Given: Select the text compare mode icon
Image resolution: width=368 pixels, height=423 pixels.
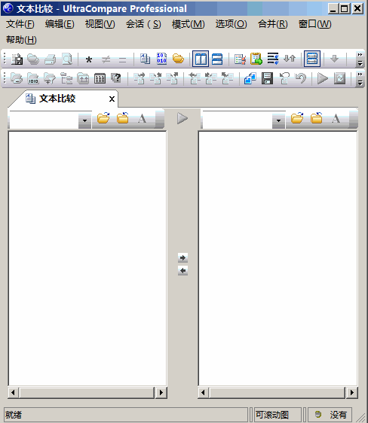Looking at the screenshot, I should tap(145, 59).
